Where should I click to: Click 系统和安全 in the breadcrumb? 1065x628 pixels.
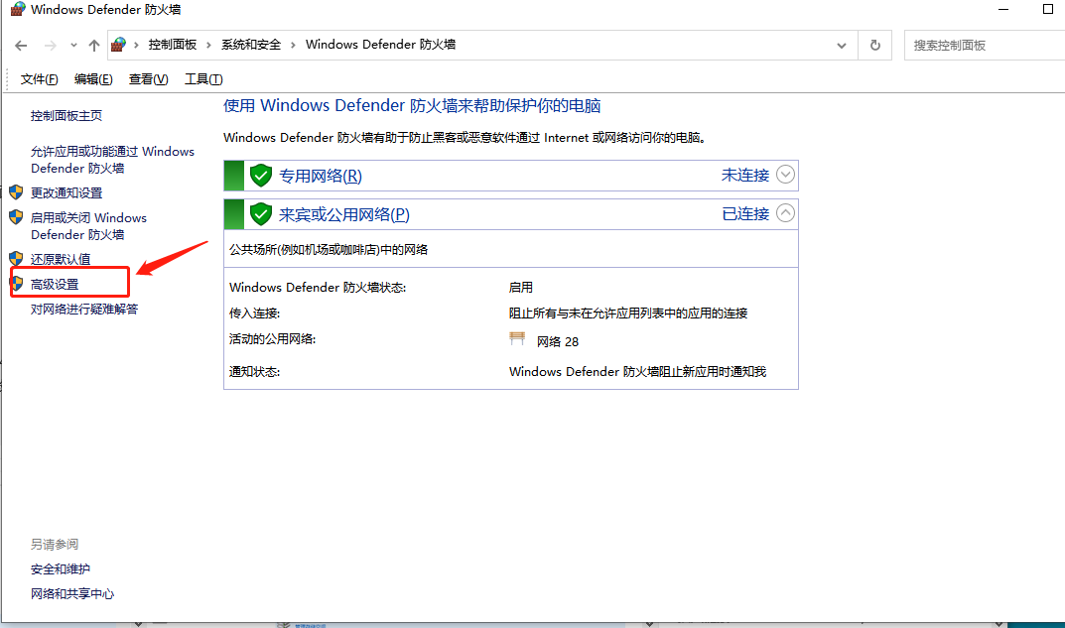(251, 45)
